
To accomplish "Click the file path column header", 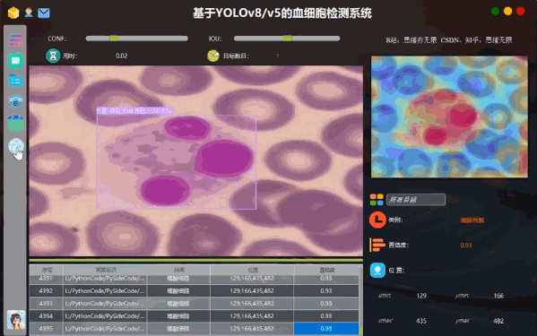I will (105, 270).
